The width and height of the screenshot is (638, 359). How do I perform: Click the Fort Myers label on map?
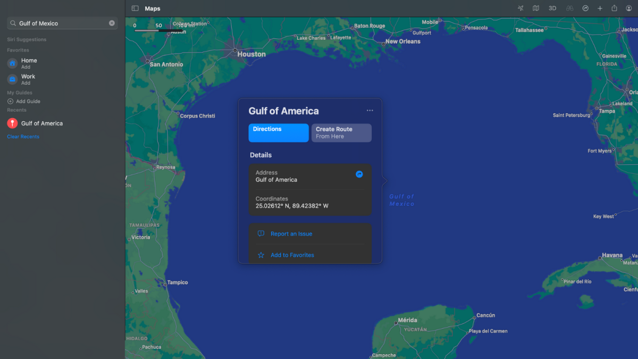pos(600,151)
